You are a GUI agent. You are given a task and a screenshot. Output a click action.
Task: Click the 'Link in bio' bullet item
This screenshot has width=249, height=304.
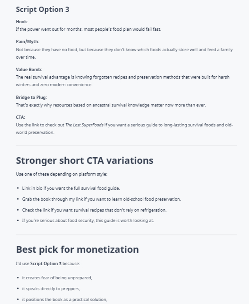pyautogui.click(x=71, y=188)
